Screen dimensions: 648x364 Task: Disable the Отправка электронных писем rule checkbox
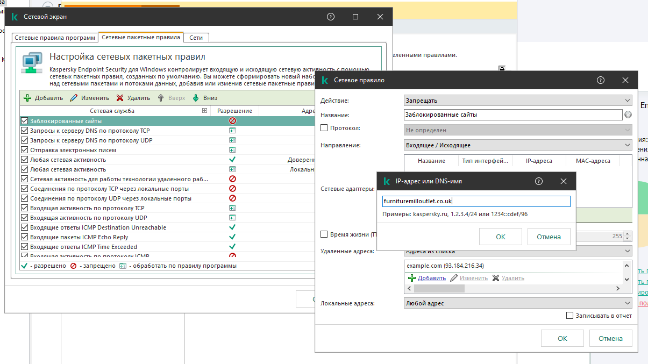[x=24, y=150]
